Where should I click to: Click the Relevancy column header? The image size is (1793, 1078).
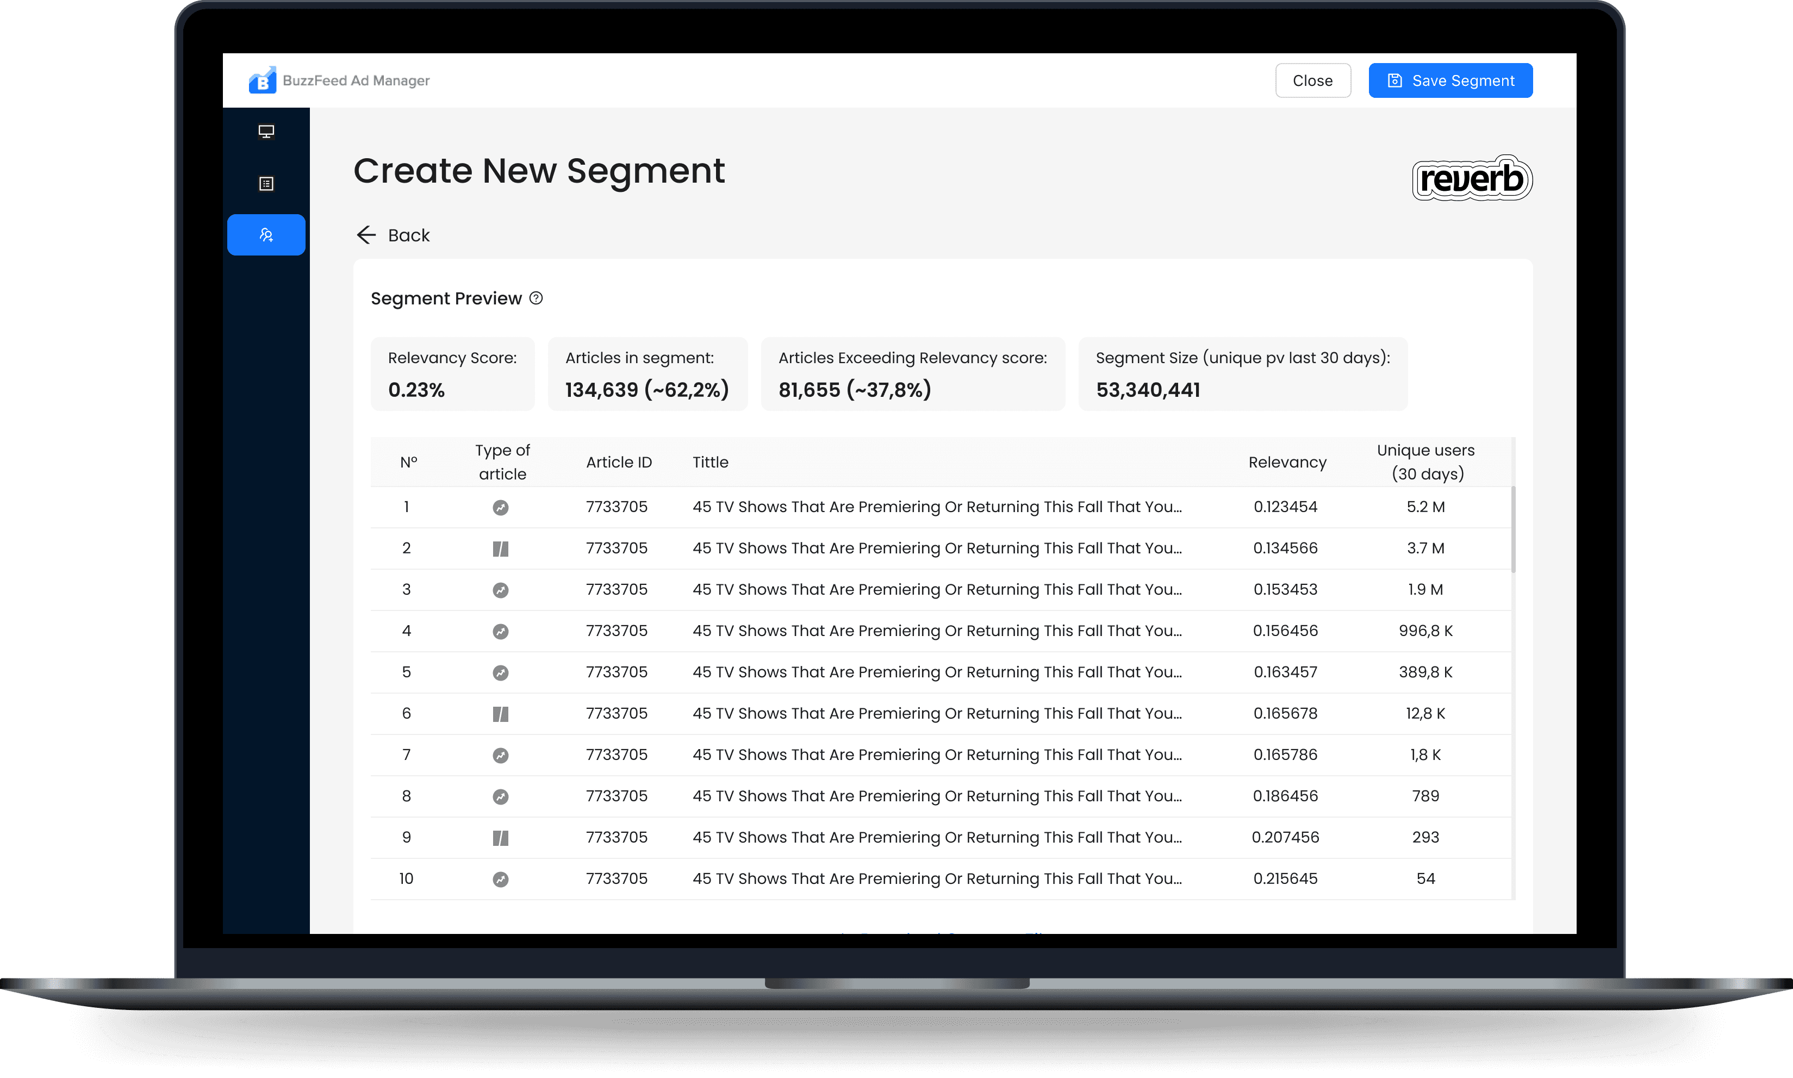click(x=1287, y=462)
